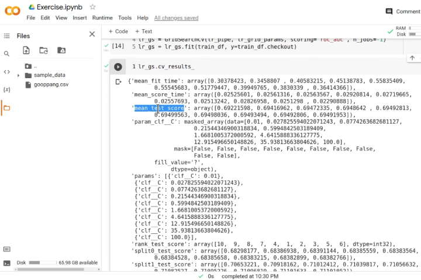Add a new Code cell
This screenshot has height=280, width=421.
118,32
